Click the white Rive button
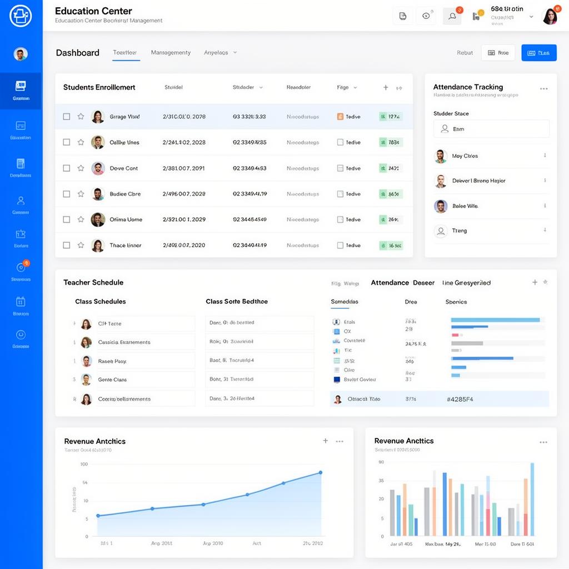This screenshot has height=569, width=569. (x=498, y=53)
